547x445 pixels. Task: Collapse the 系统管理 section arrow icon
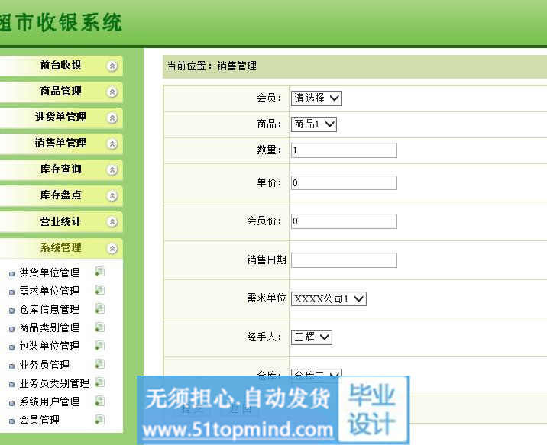tap(112, 249)
